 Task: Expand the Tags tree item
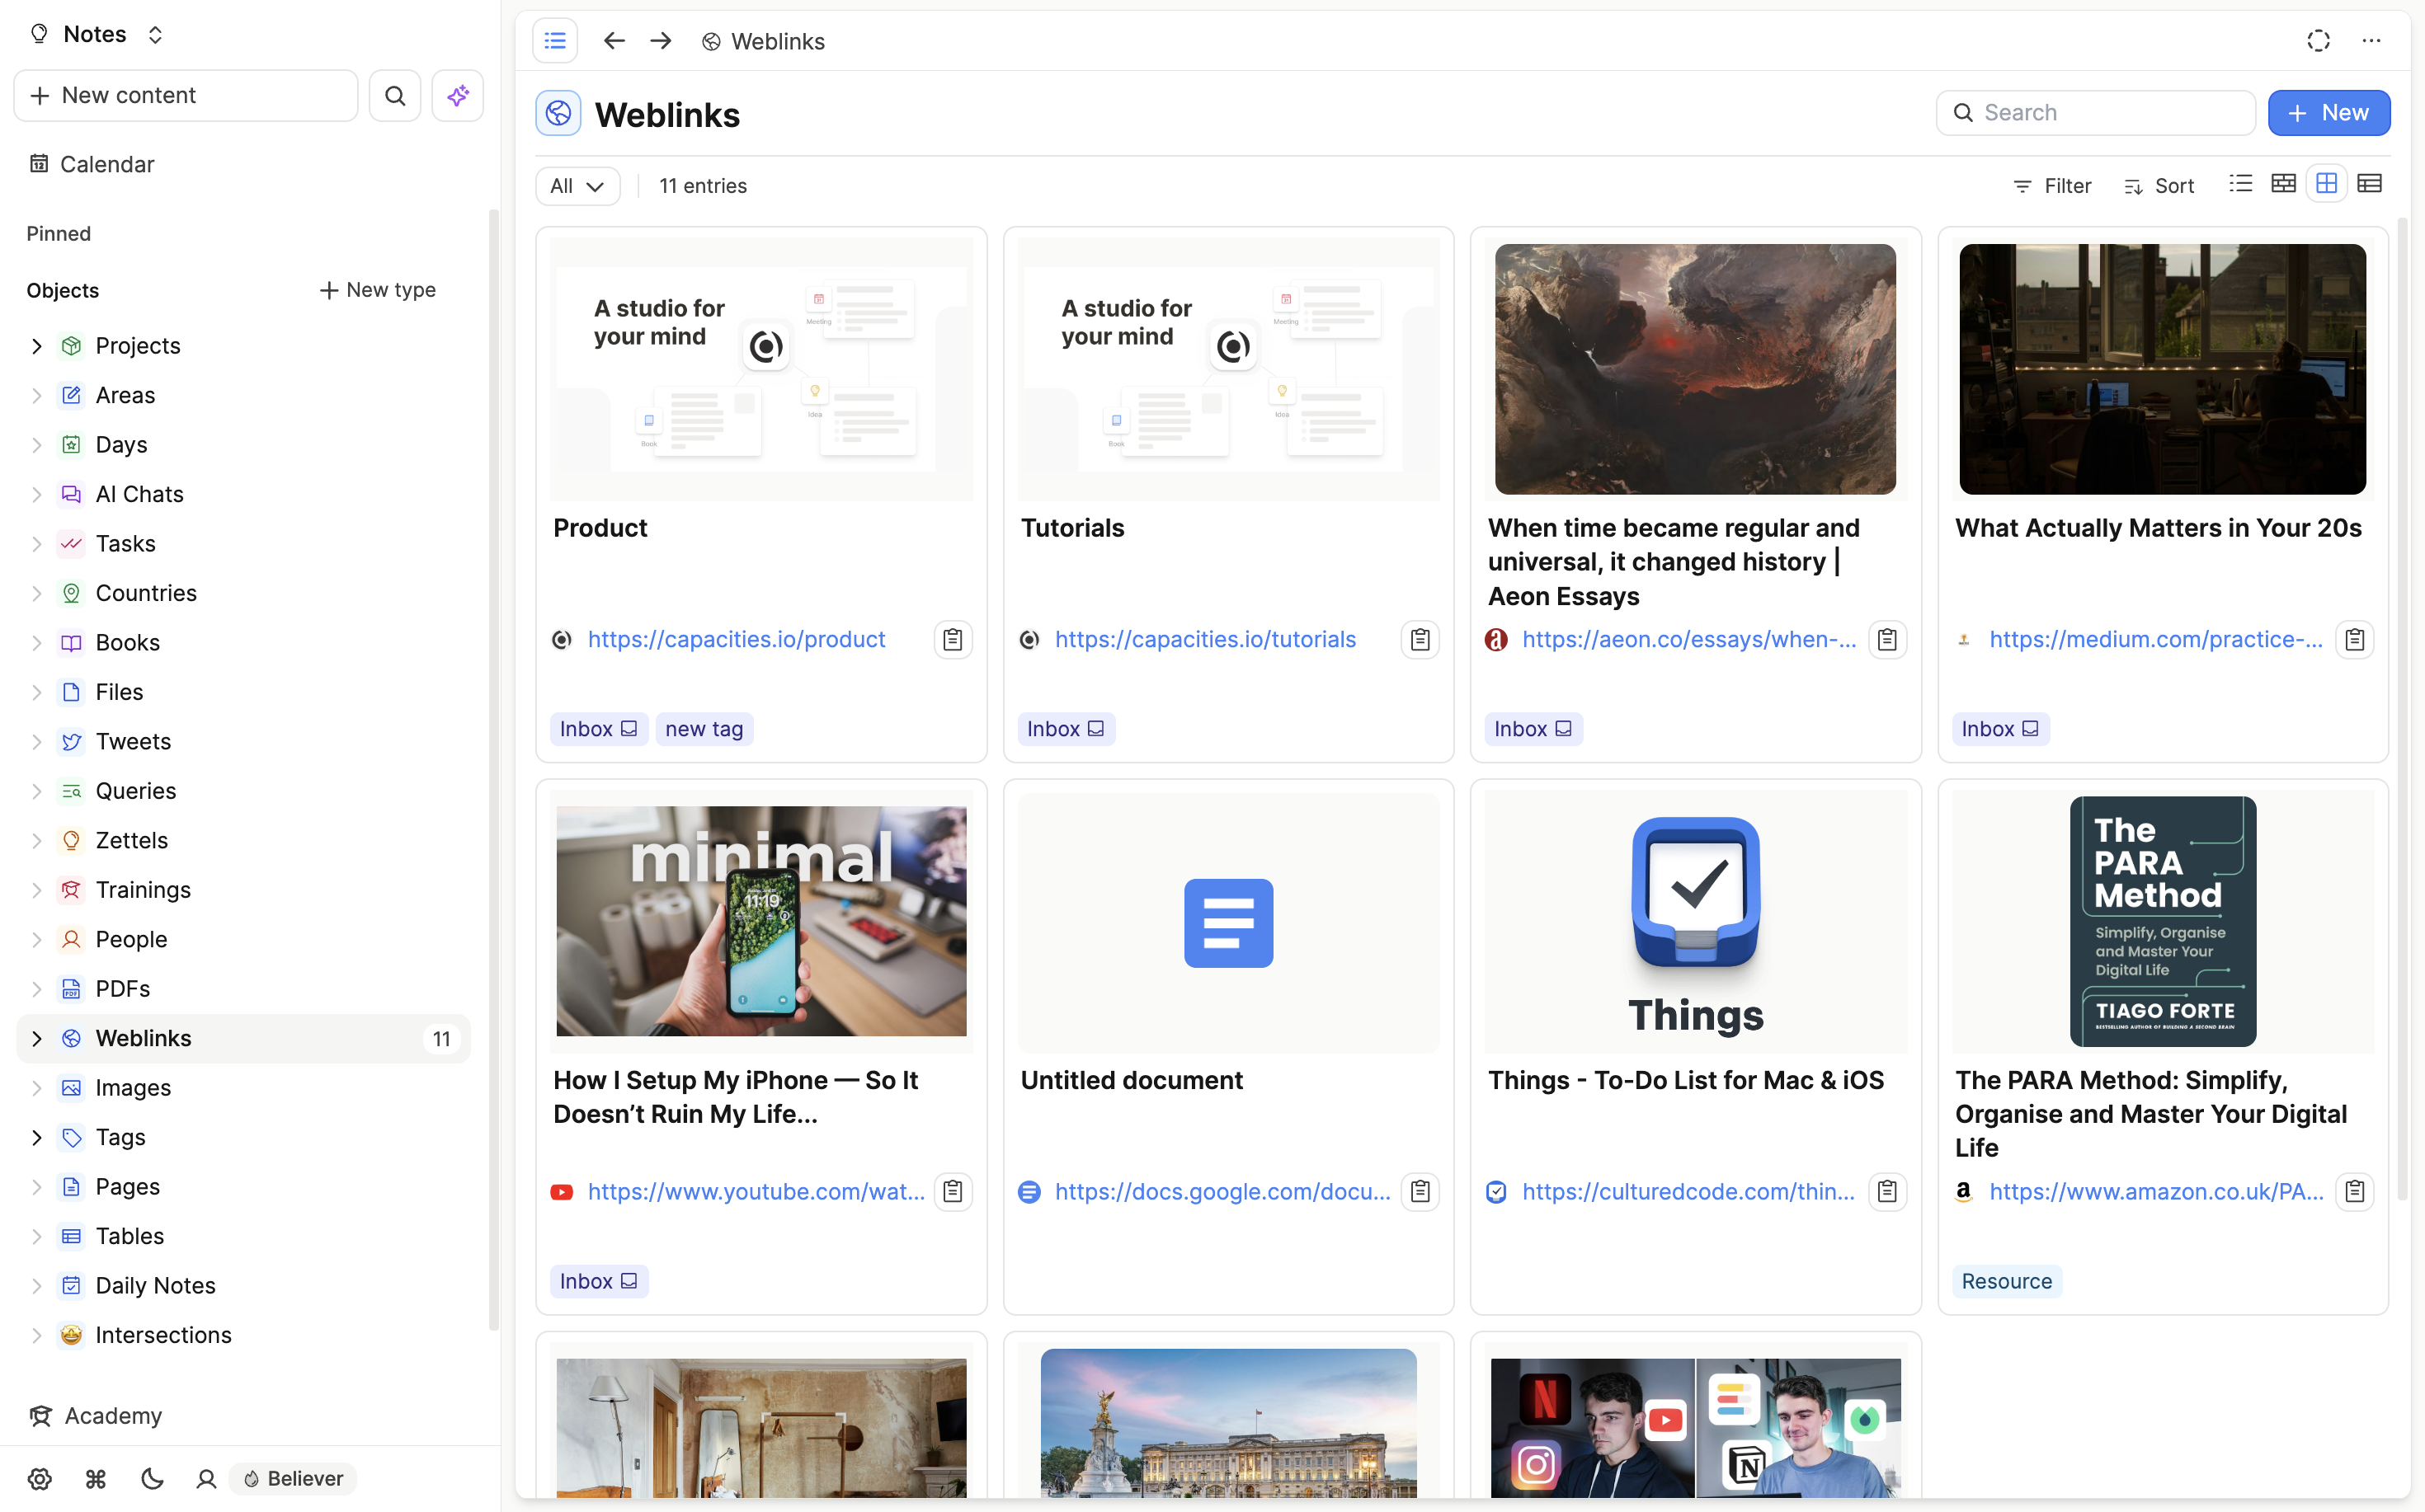tap(37, 1137)
